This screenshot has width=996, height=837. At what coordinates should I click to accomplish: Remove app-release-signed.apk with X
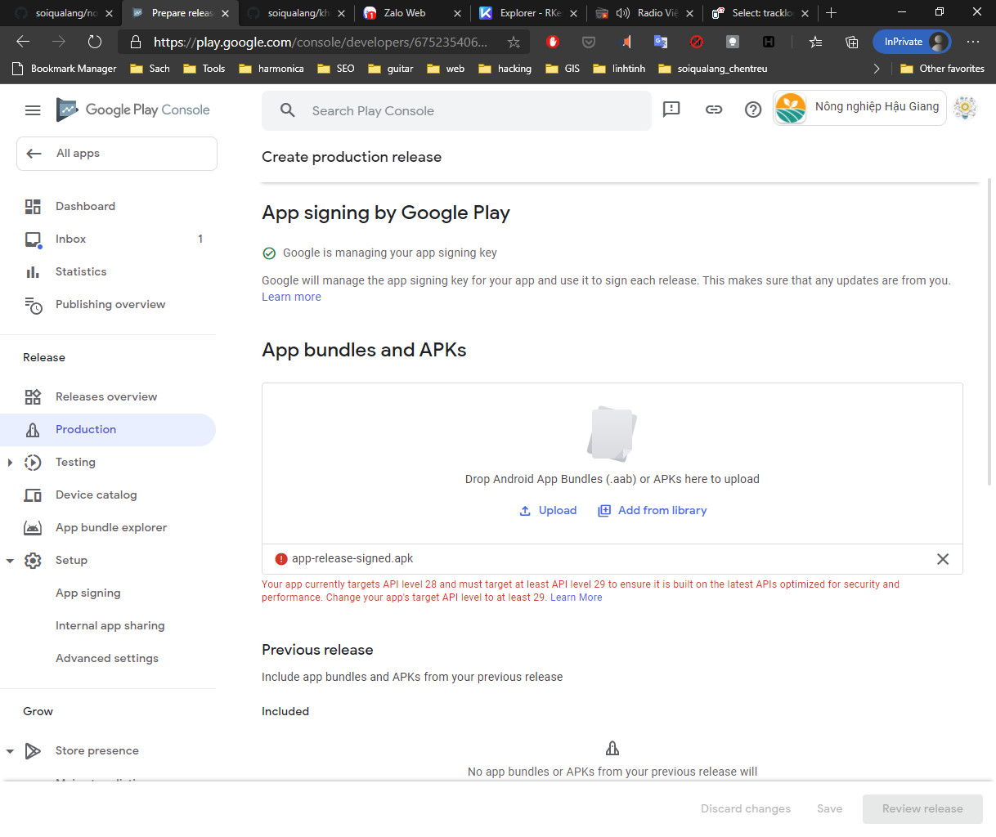click(943, 559)
